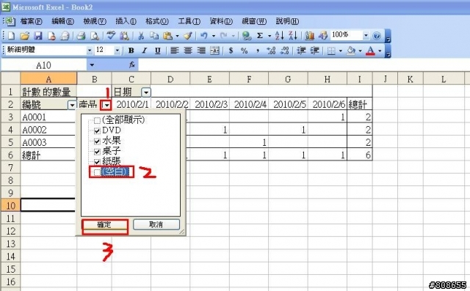Uncheck the 桌子 checkbox
This screenshot has width=470, height=291.
pos(97,152)
